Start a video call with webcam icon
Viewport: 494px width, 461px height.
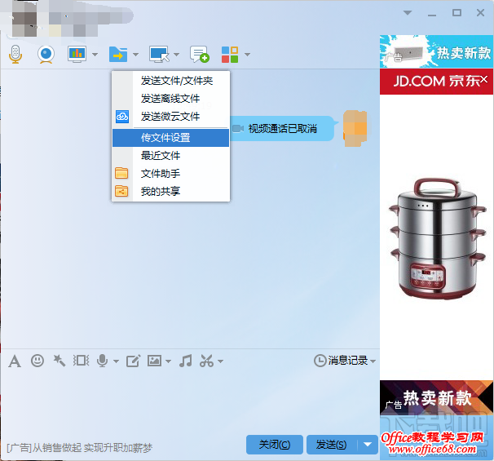46,54
